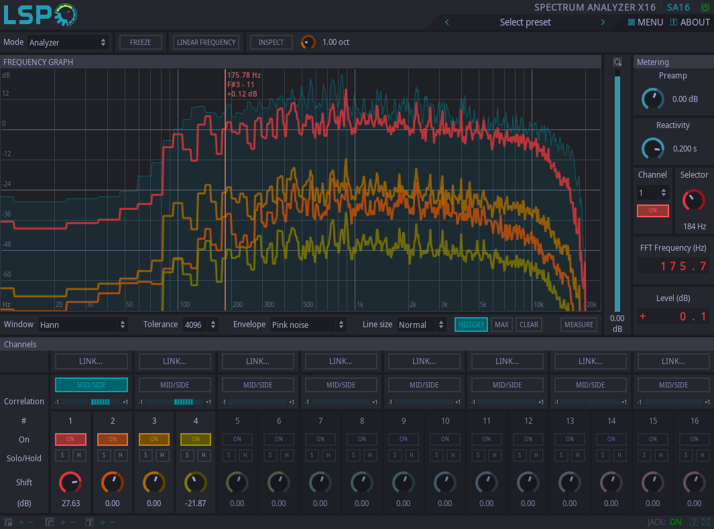Open the Mode dropdown showing Analyzer
Viewport: 714px width, 529px height.
pyautogui.click(x=67, y=42)
